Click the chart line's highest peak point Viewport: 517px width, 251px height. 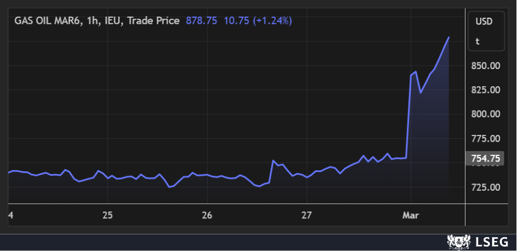coord(448,38)
